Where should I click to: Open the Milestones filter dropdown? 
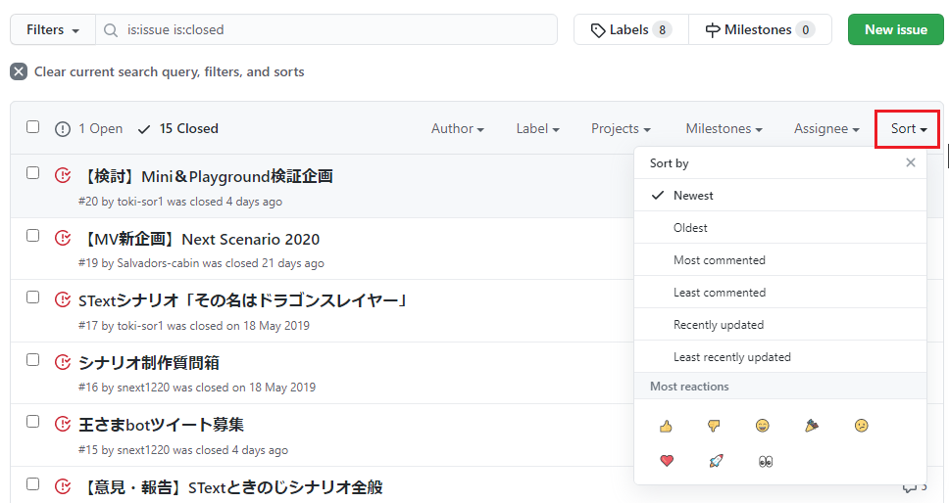(724, 128)
